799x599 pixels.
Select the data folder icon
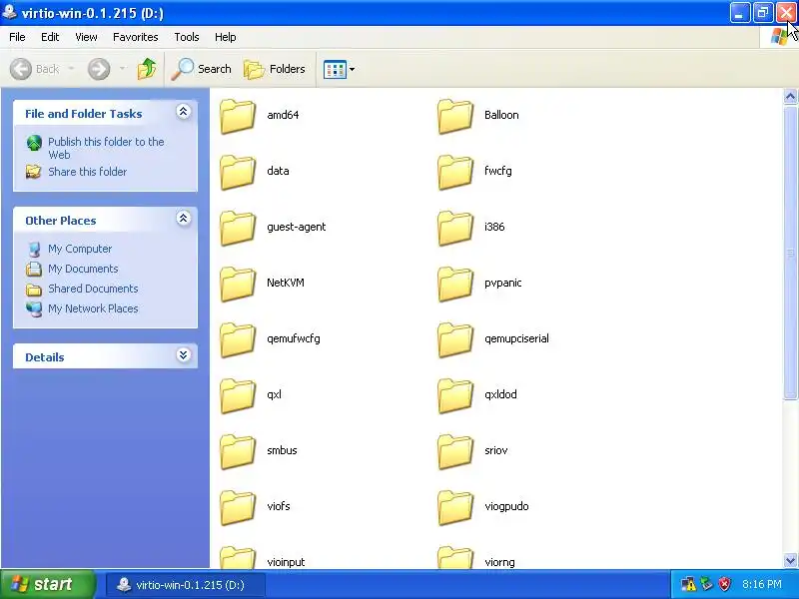coord(238,172)
